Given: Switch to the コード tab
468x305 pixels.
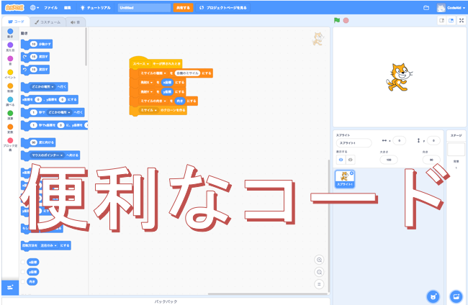Looking at the screenshot, I should (16, 22).
